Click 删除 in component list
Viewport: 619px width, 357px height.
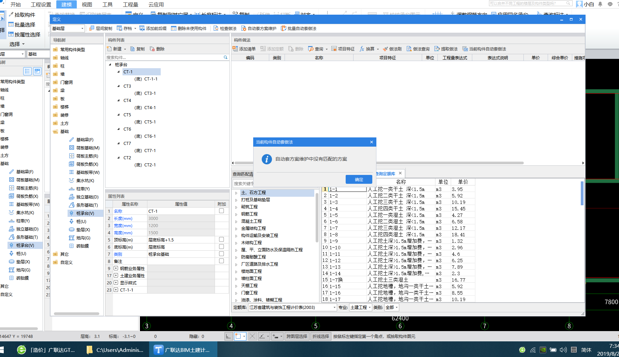point(157,49)
